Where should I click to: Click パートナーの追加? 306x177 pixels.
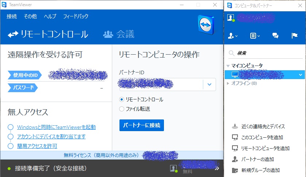point(258,159)
